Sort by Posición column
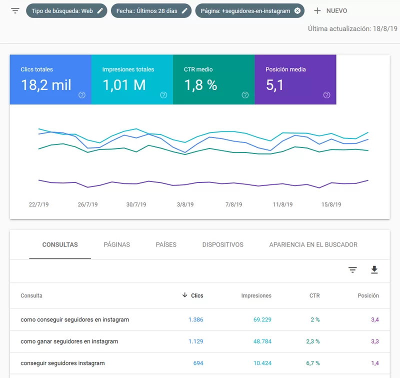Screen dimensions: 400x378 368,295
